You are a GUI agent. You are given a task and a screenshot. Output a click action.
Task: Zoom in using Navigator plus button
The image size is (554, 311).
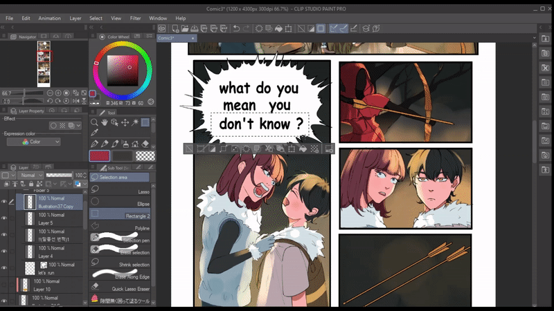click(58, 93)
